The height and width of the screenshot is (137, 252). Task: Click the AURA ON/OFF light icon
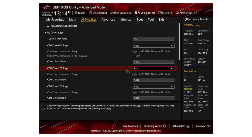(178, 13)
